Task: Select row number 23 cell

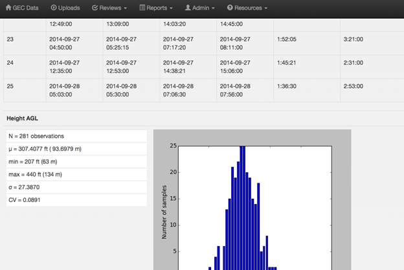Action: tap(25, 43)
